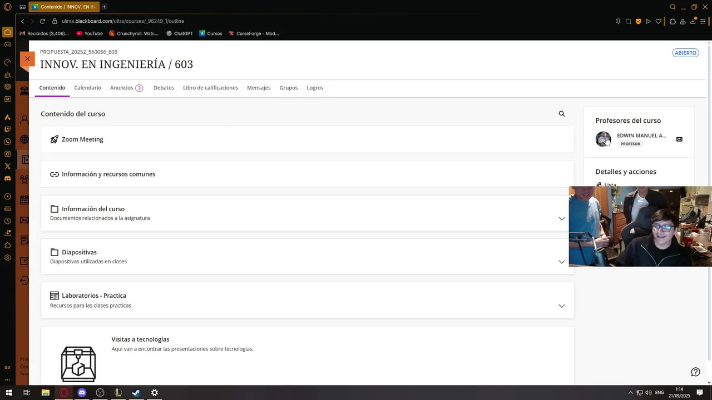This screenshot has height=400, width=712.
Task: Search course content with the magnifier icon
Action: click(562, 114)
